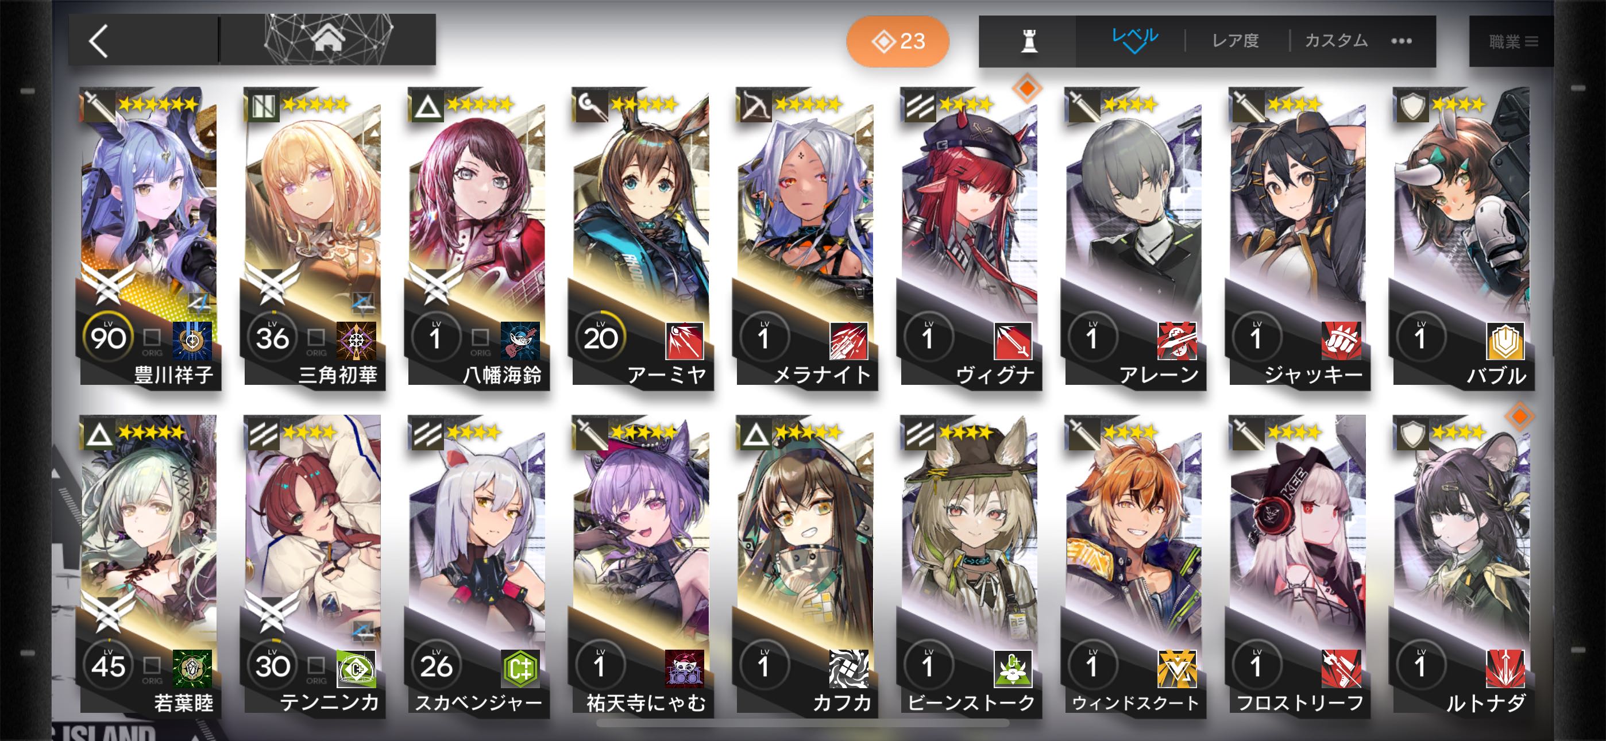Sort operators by レア度
The height and width of the screenshot is (741, 1606).
click(x=1235, y=41)
